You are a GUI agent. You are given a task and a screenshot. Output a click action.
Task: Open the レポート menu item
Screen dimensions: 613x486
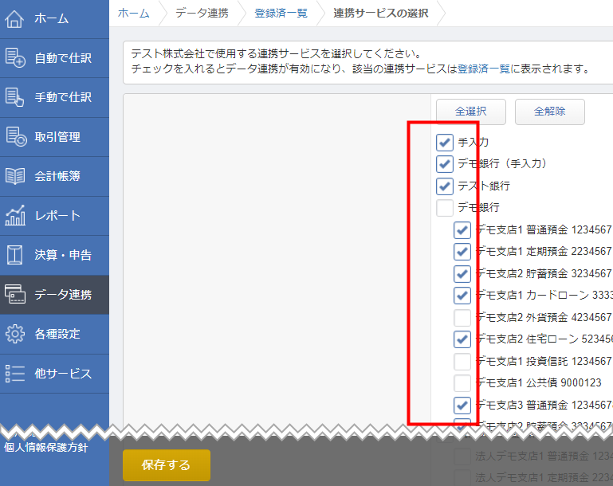click(x=54, y=216)
